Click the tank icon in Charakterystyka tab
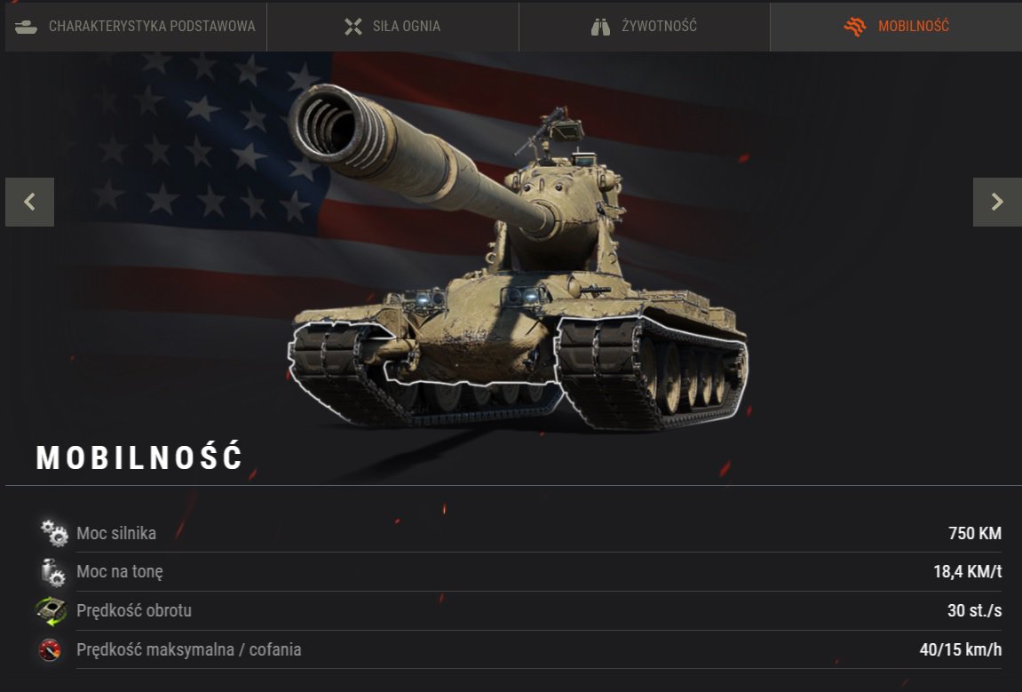The height and width of the screenshot is (692, 1022). click(26, 27)
